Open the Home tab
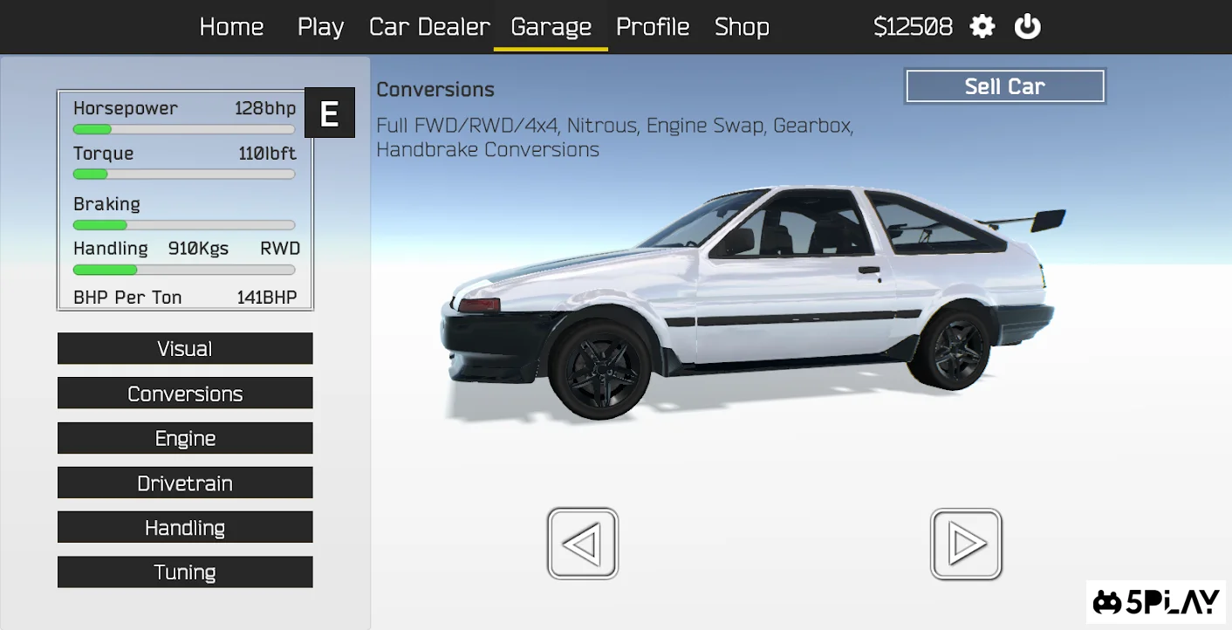 click(231, 27)
